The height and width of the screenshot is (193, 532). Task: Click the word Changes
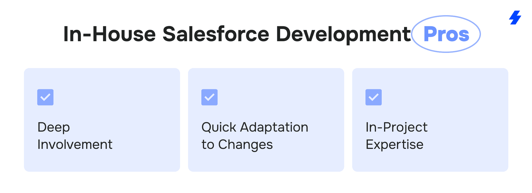[245, 145]
